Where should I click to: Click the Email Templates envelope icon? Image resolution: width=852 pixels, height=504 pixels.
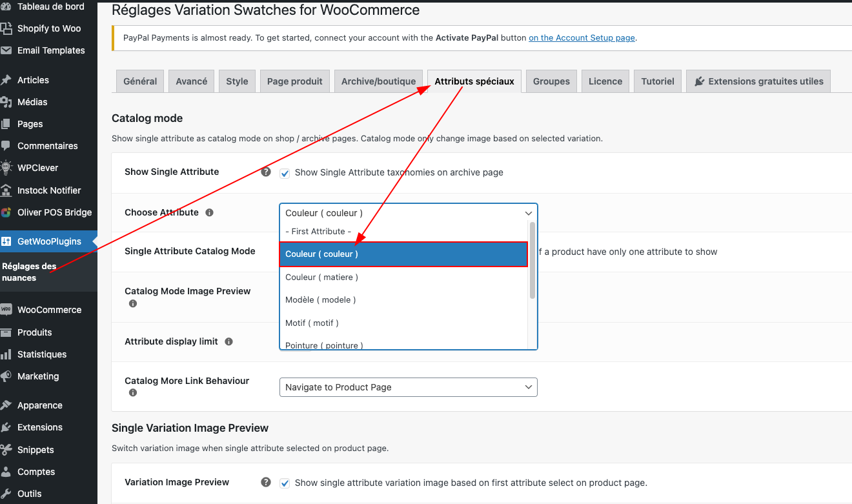click(6, 50)
